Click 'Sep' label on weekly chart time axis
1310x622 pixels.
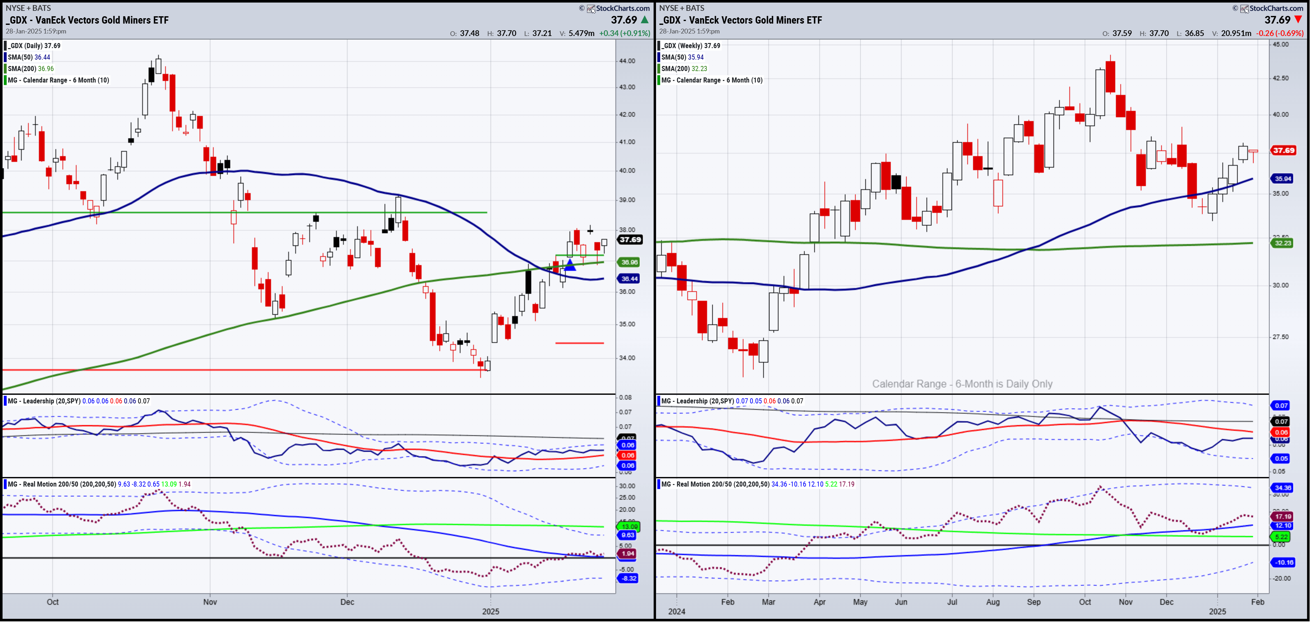tap(1034, 602)
